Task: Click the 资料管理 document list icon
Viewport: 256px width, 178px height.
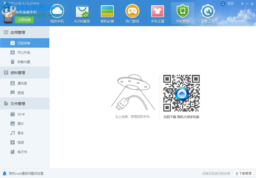Action: [6, 73]
